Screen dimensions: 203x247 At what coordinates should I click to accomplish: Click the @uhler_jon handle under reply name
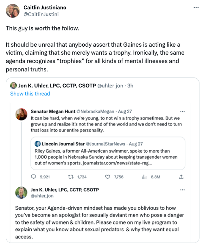coord(42,196)
